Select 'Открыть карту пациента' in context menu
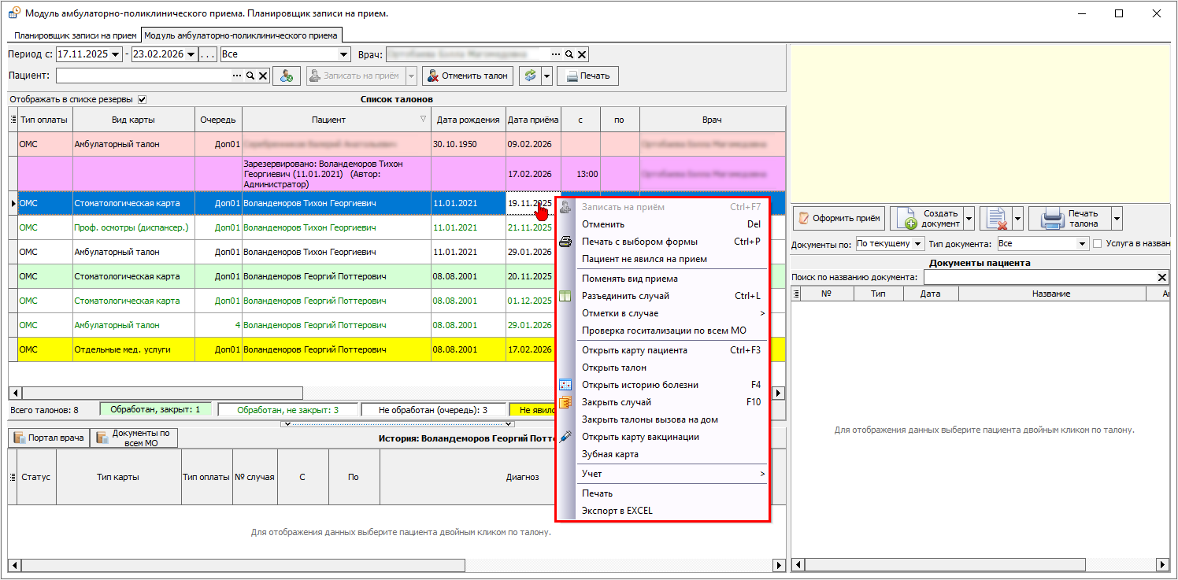The image size is (1178, 580). tap(634, 350)
